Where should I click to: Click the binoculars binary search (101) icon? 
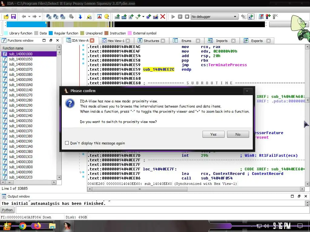click(x=63, y=17)
